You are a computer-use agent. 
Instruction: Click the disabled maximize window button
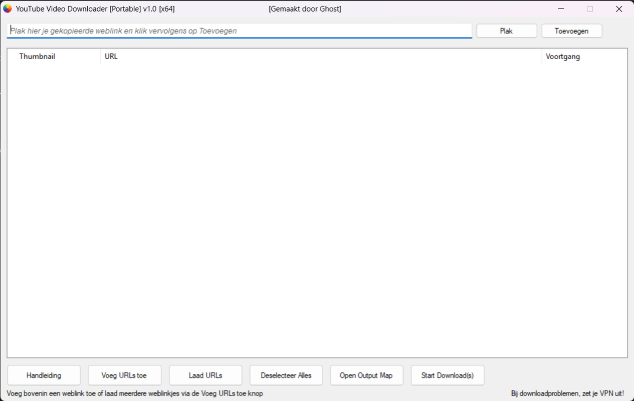coord(590,9)
